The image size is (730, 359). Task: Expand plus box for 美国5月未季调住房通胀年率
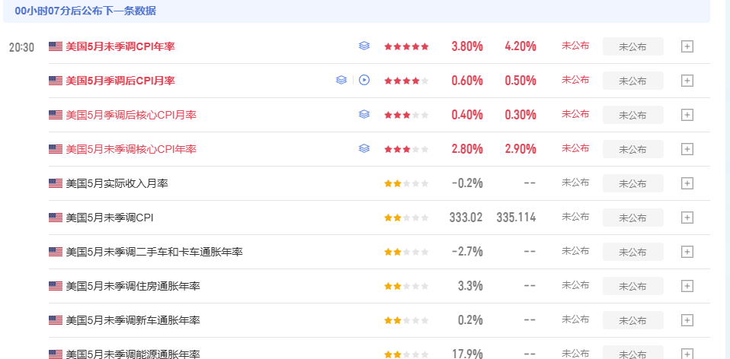pos(687,286)
